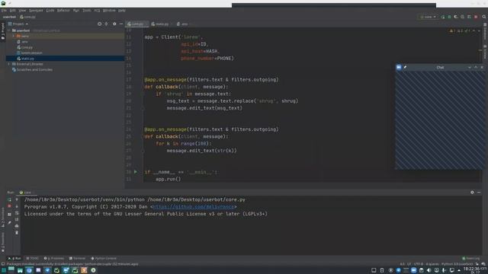Viewport: 488px width, 274px height.
Task: Open the Event Log button in status bar
Action: 471,259
